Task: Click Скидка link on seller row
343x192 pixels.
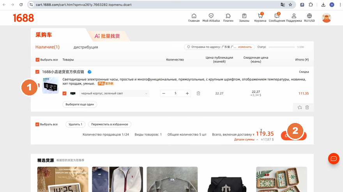Action: point(304,72)
